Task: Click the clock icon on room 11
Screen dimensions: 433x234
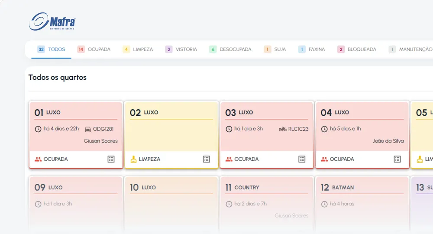Action: click(x=229, y=204)
